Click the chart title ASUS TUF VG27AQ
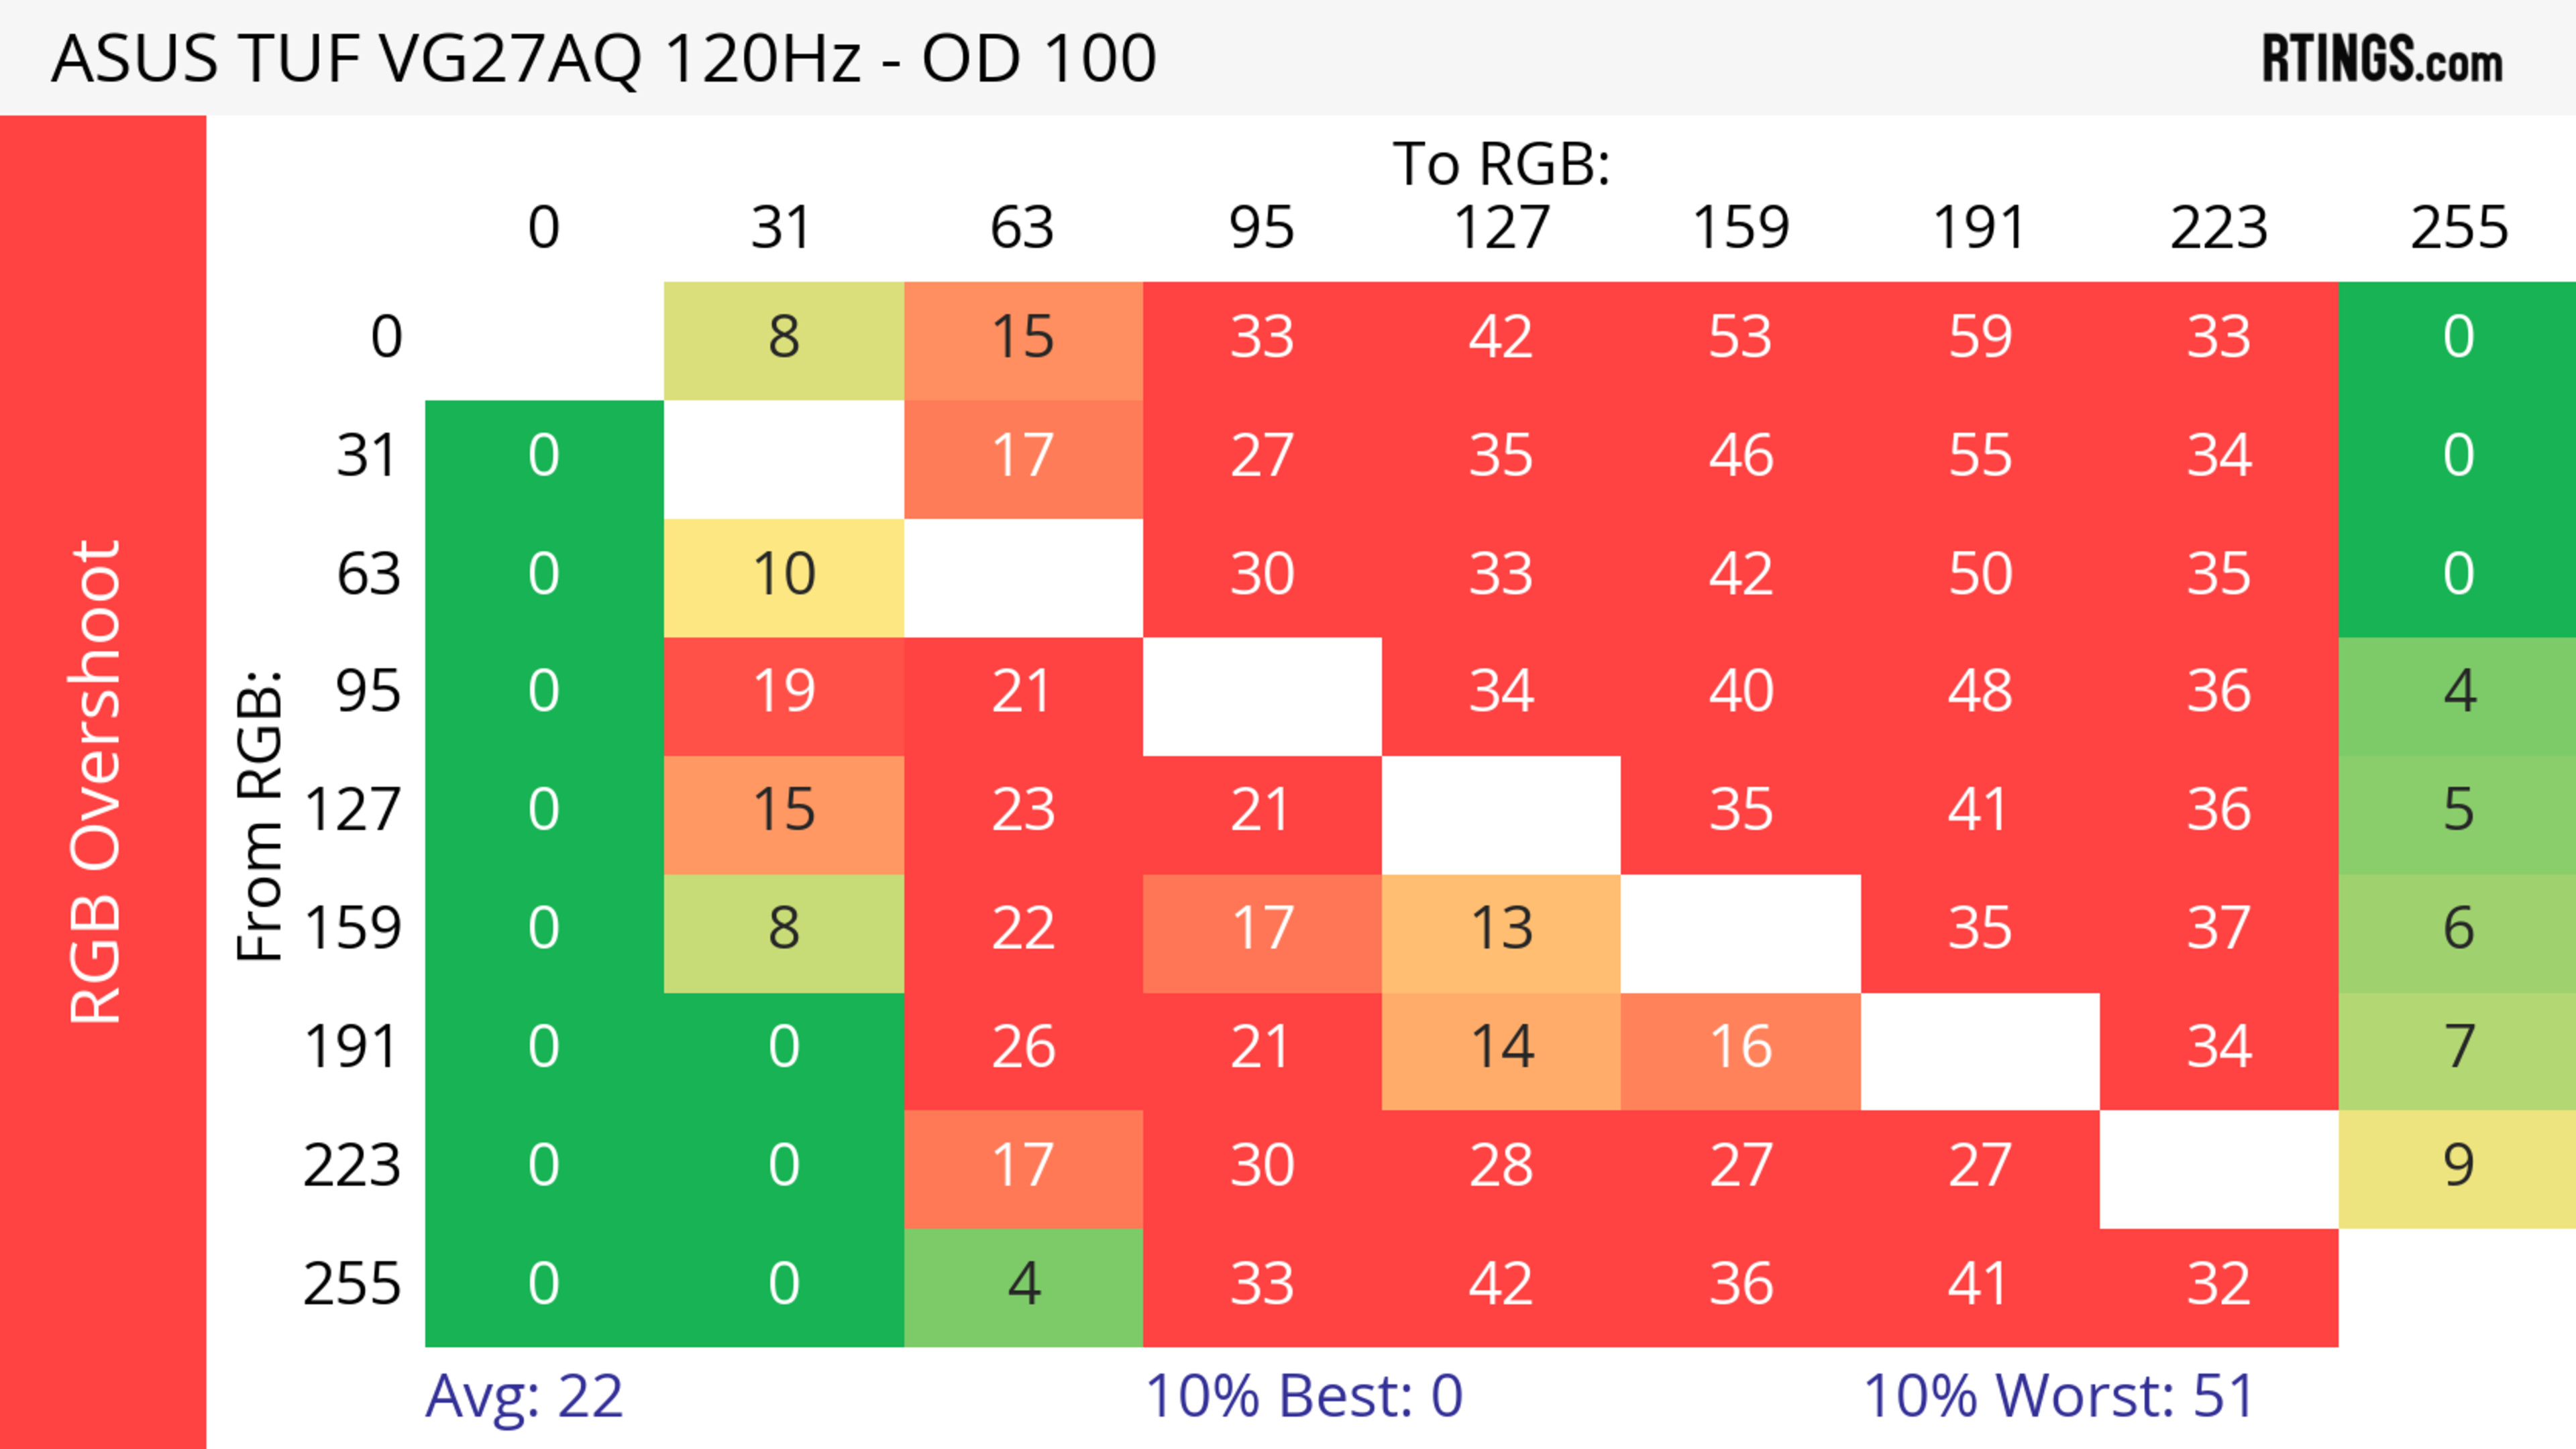This screenshot has width=2576, height=1449. coord(603,59)
